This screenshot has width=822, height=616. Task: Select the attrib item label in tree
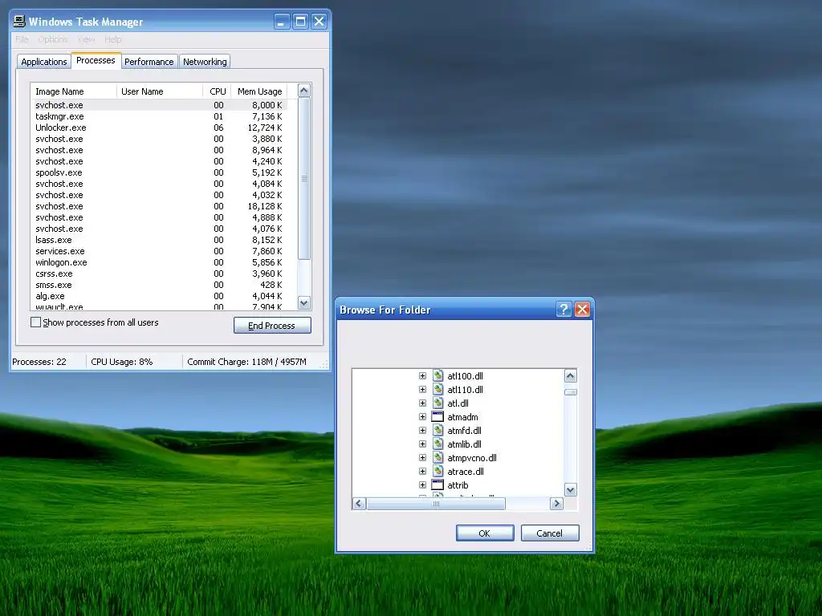pyautogui.click(x=458, y=485)
